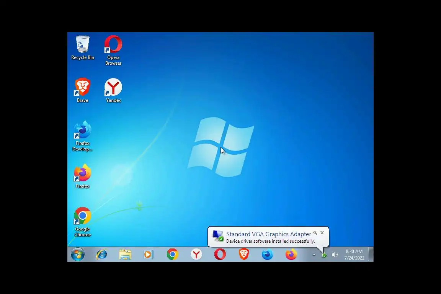441x294 pixels.
Task: Launch Firefox from the taskbar
Action: point(291,255)
